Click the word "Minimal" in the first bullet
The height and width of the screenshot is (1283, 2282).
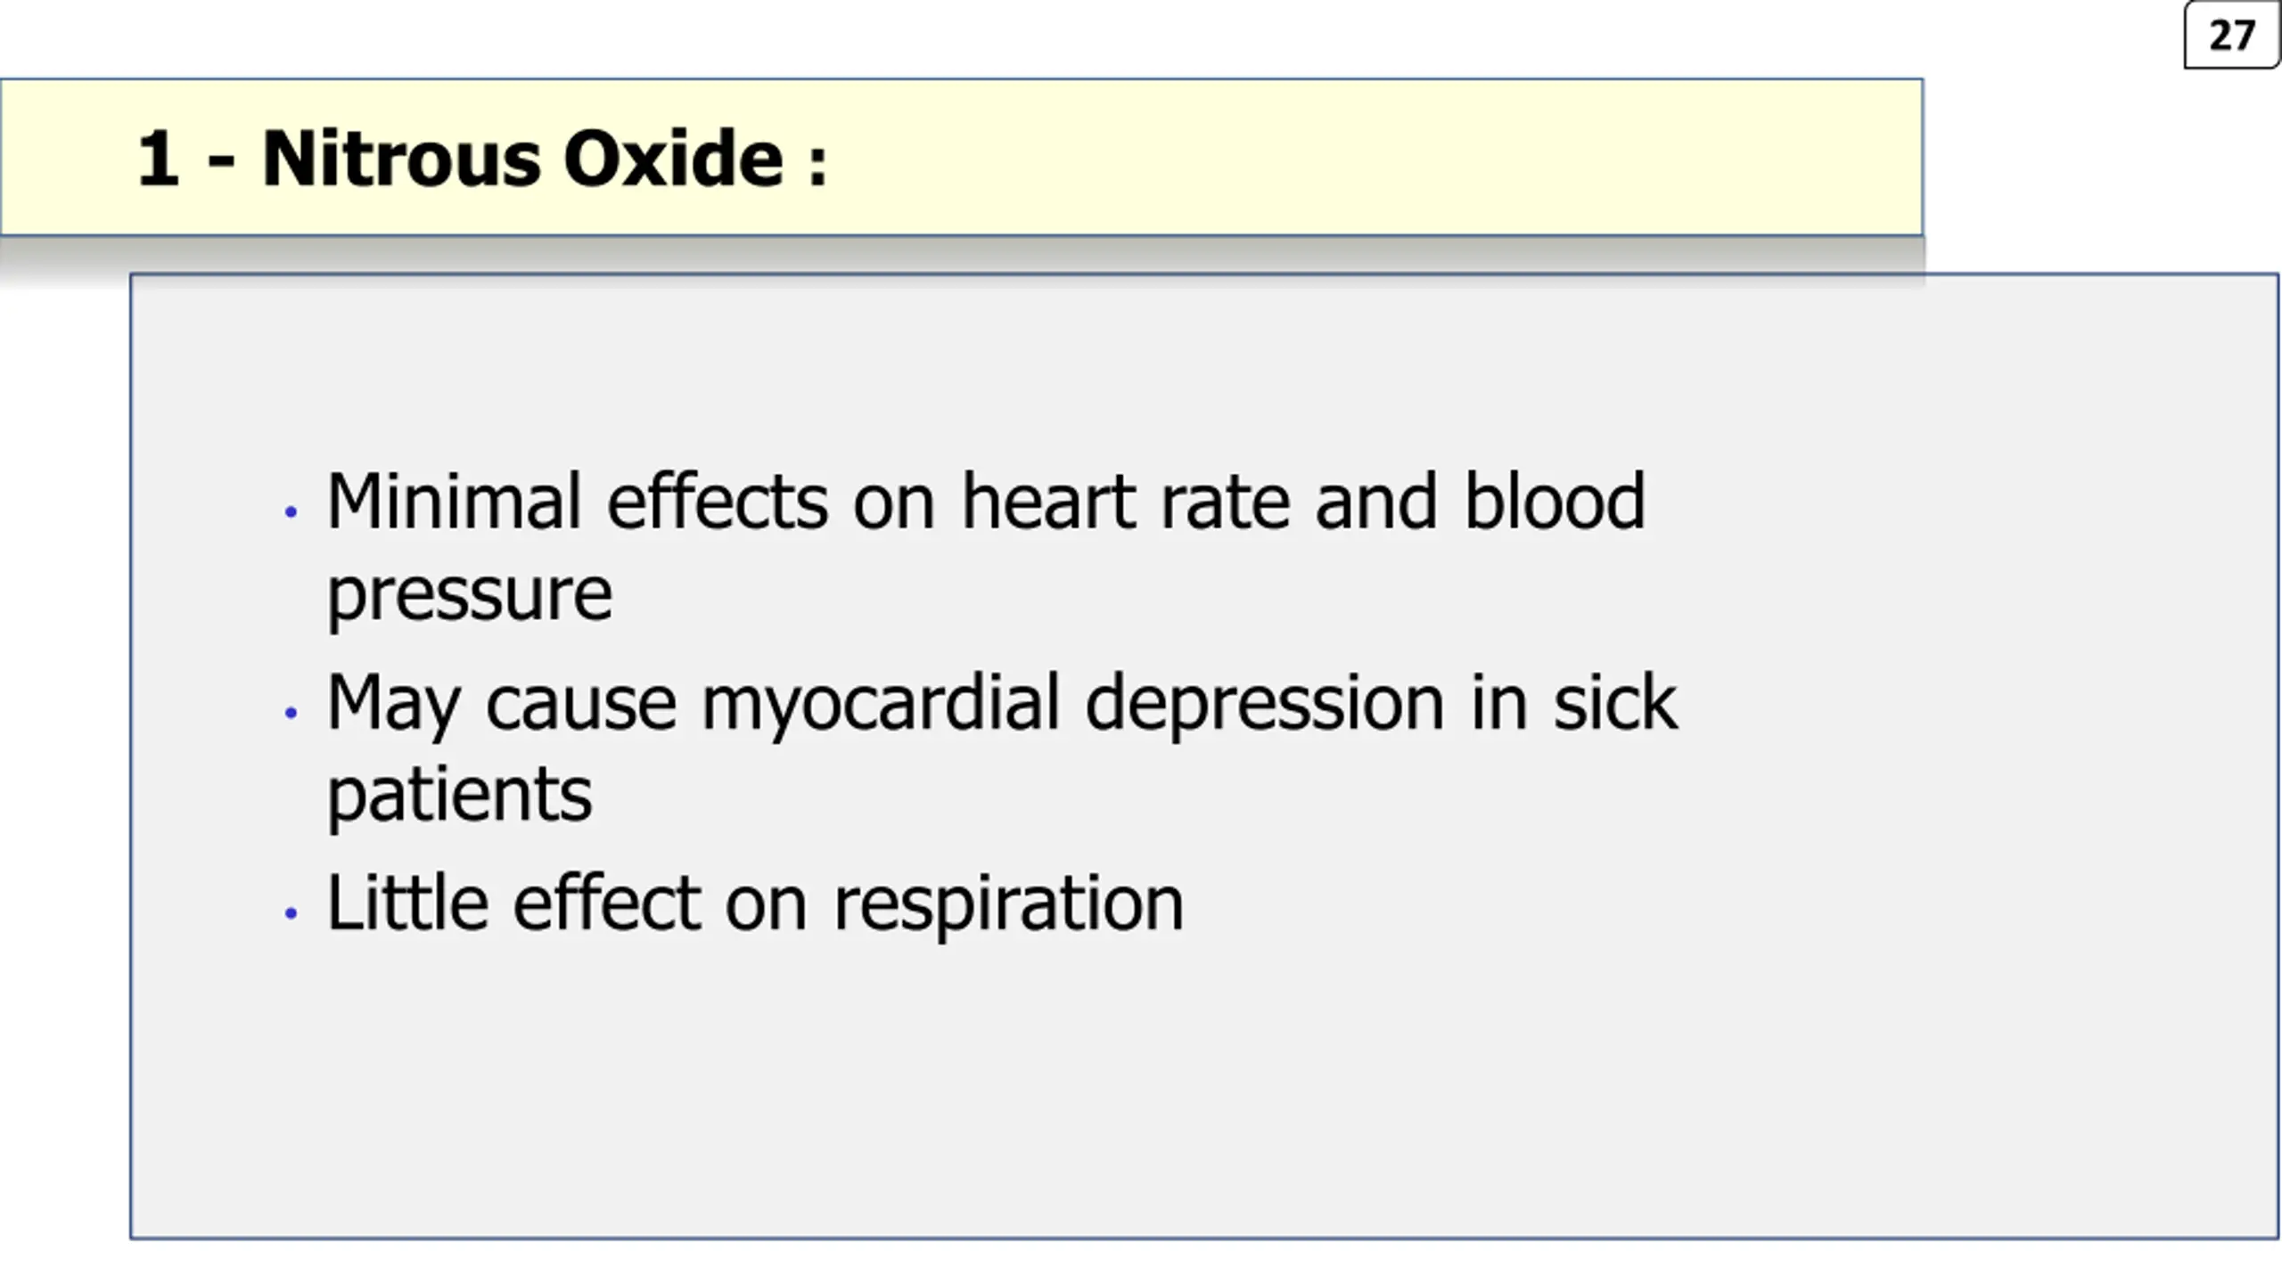(x=454, y=502)
